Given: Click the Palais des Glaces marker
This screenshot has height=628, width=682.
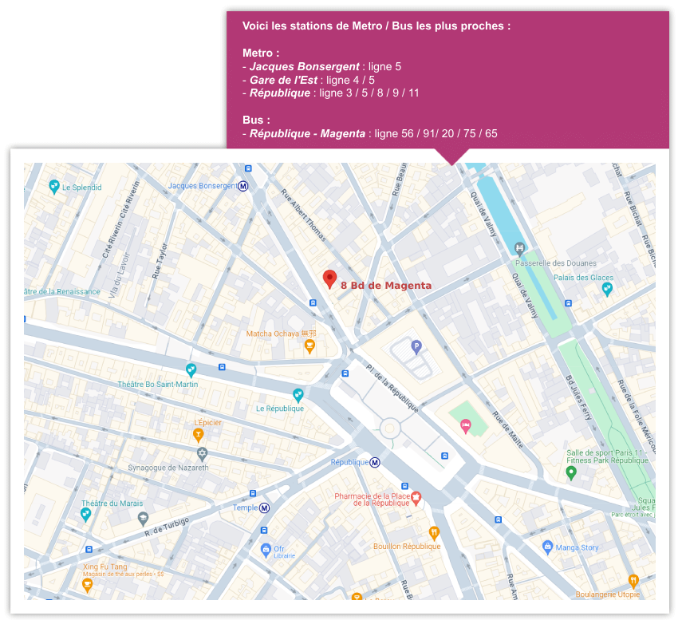Looking at the screenshot, I should tap(607, 290).
